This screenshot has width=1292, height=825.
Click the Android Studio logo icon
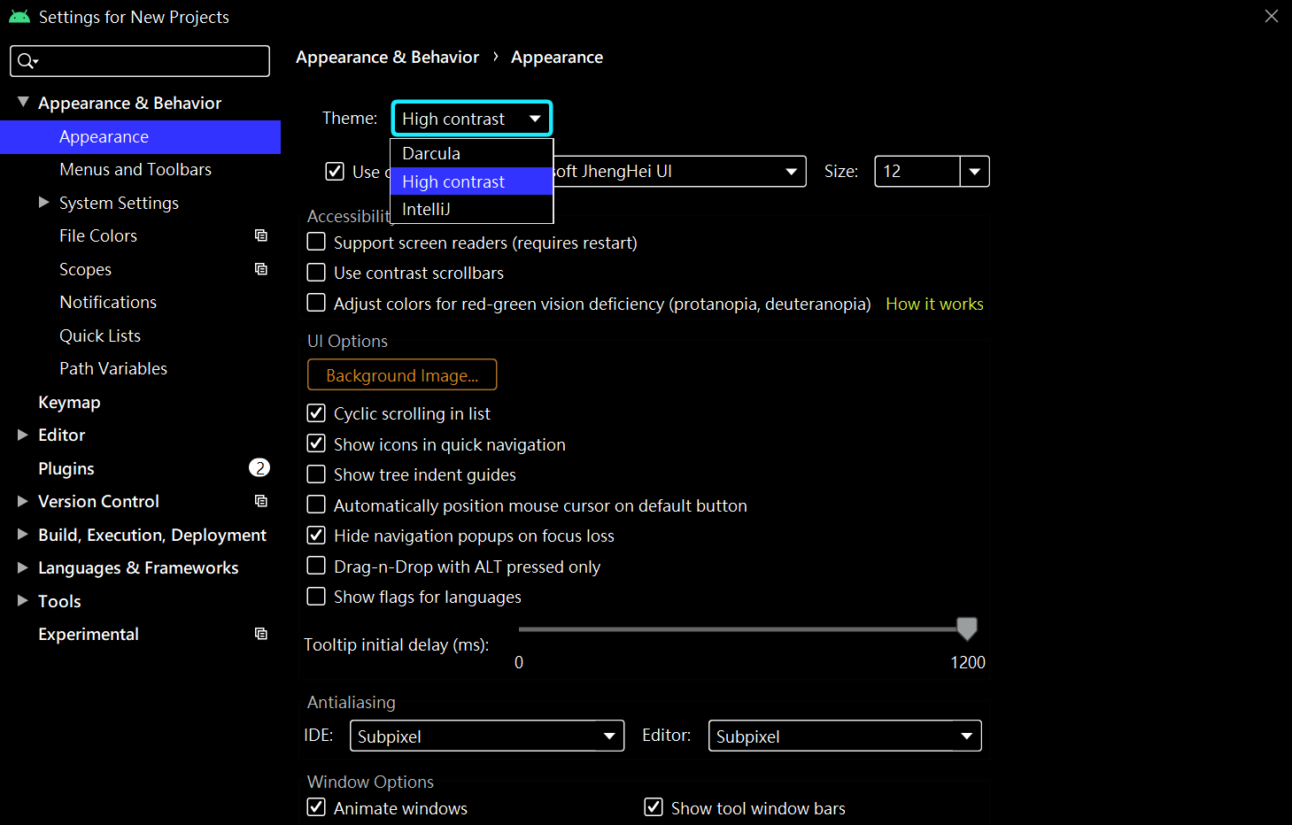19,17
